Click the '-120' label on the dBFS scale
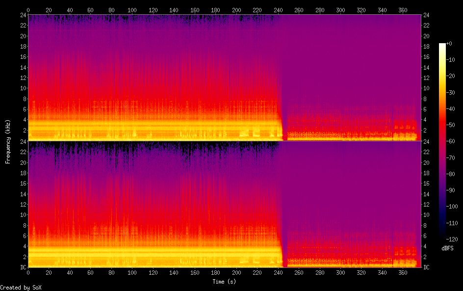Viewport: 463px width, 291px height. [452, 239]
